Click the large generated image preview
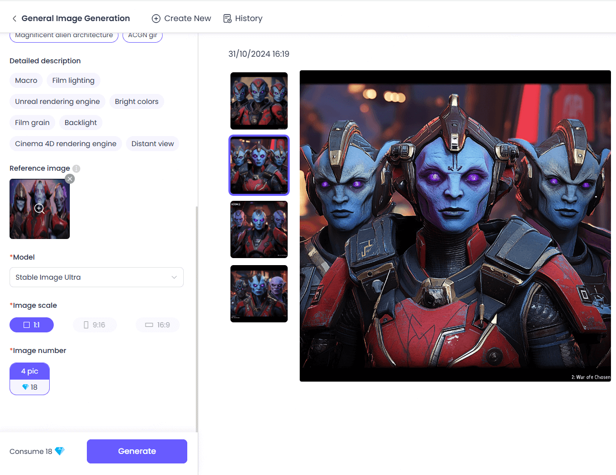 point(455,226)
